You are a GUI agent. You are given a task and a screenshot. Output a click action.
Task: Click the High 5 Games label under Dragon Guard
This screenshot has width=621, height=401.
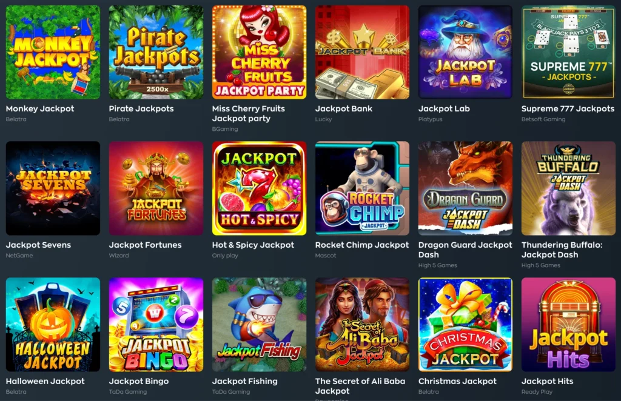click(438, 265)
